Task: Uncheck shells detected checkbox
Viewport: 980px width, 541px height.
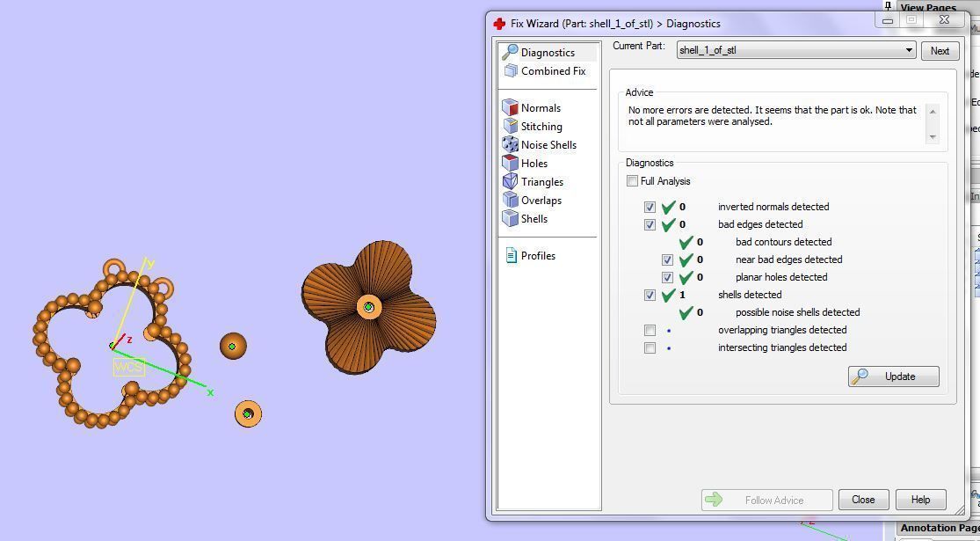Action: coord(650,295)
